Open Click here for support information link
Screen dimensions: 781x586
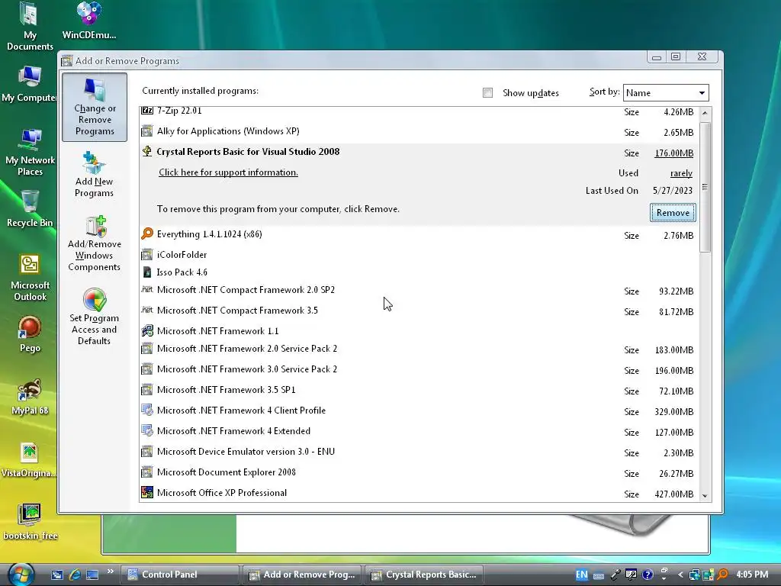(x=228, y=172)
